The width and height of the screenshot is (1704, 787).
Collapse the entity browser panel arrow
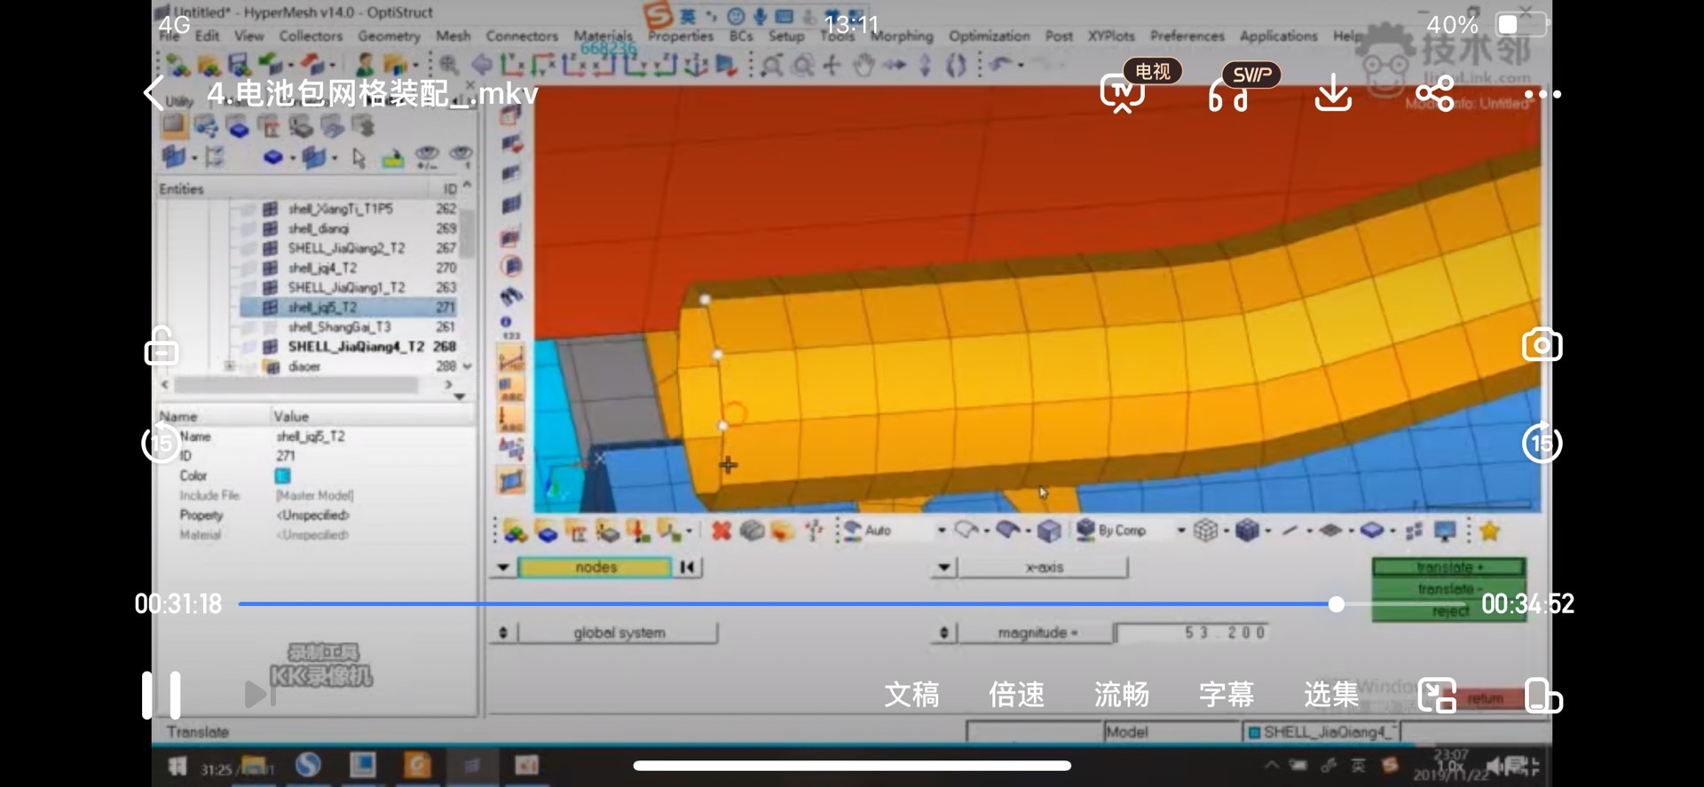(460, 397)
